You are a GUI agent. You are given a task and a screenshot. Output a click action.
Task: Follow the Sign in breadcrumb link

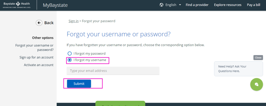pos(74,21)
